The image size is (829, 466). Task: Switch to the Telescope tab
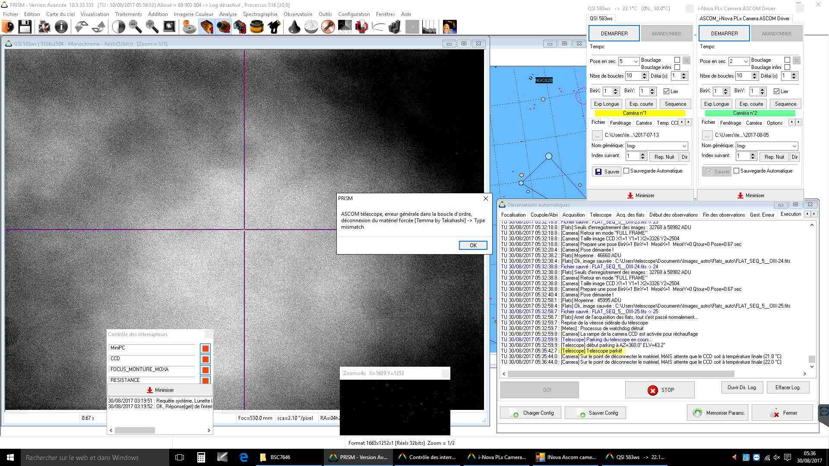tap(600, 214)
